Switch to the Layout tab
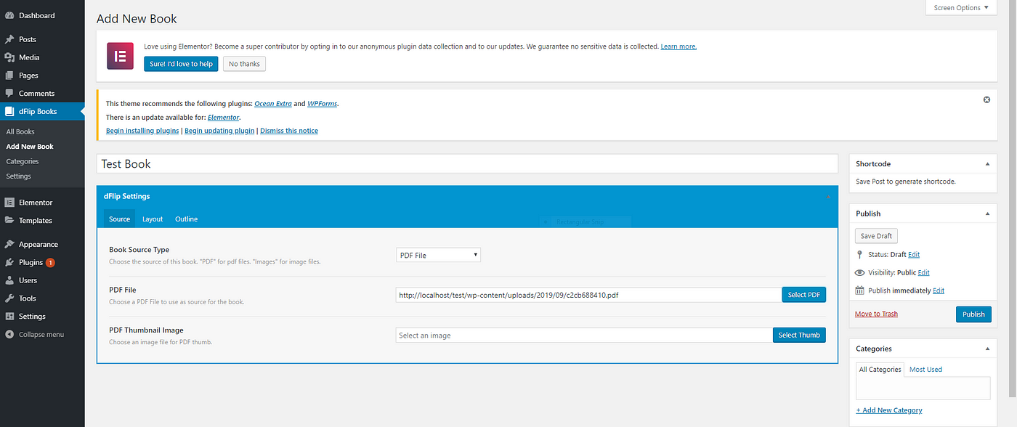Image resolution: width=1017 pixels, height=427 pixels. coord(153,219)
